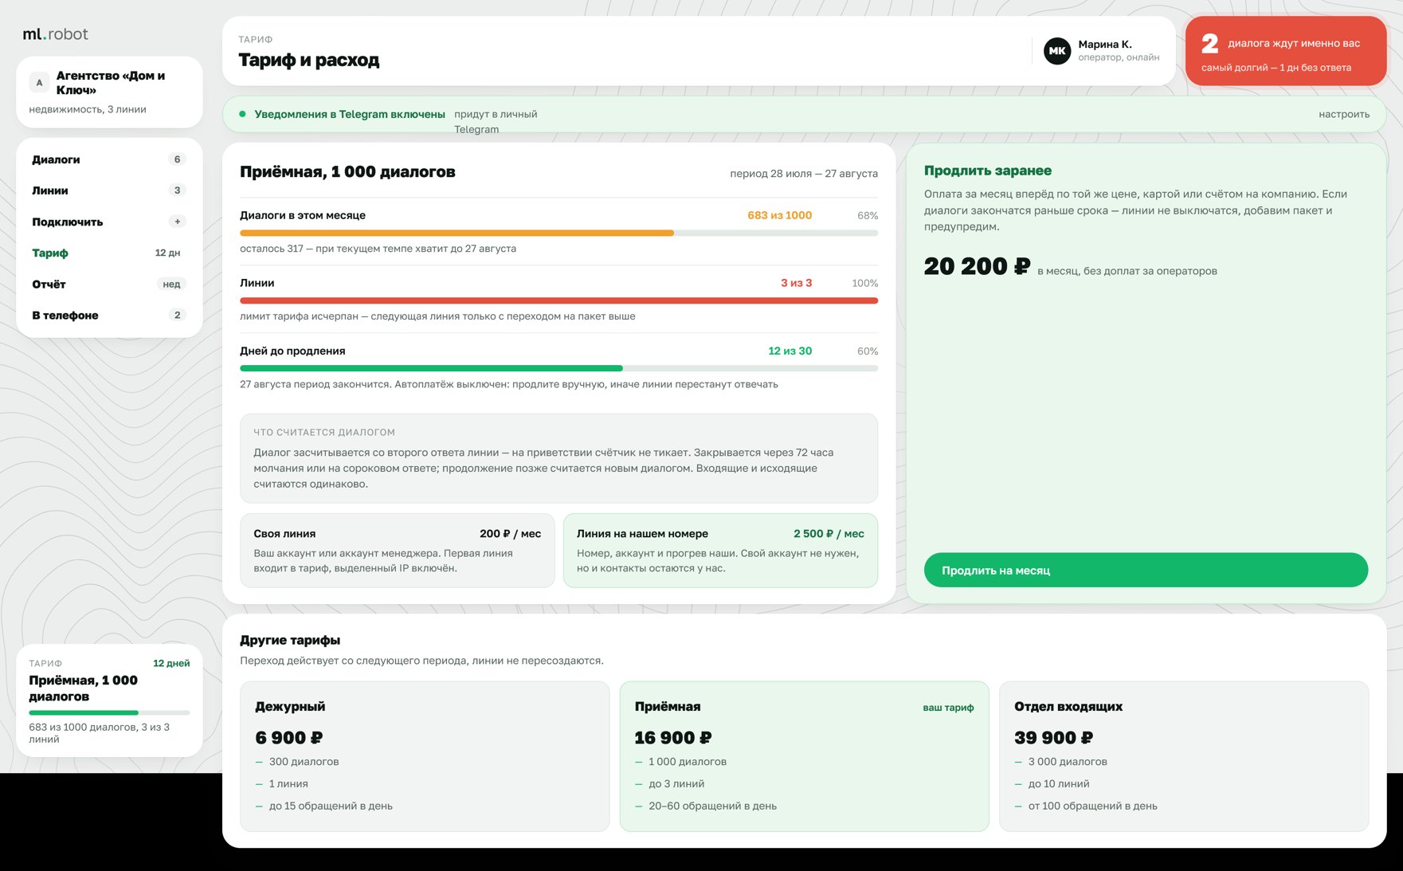This screenshot has height=871, width=1403.
Task: Select Тариф in sidebar
Action: tap(109, 253)
